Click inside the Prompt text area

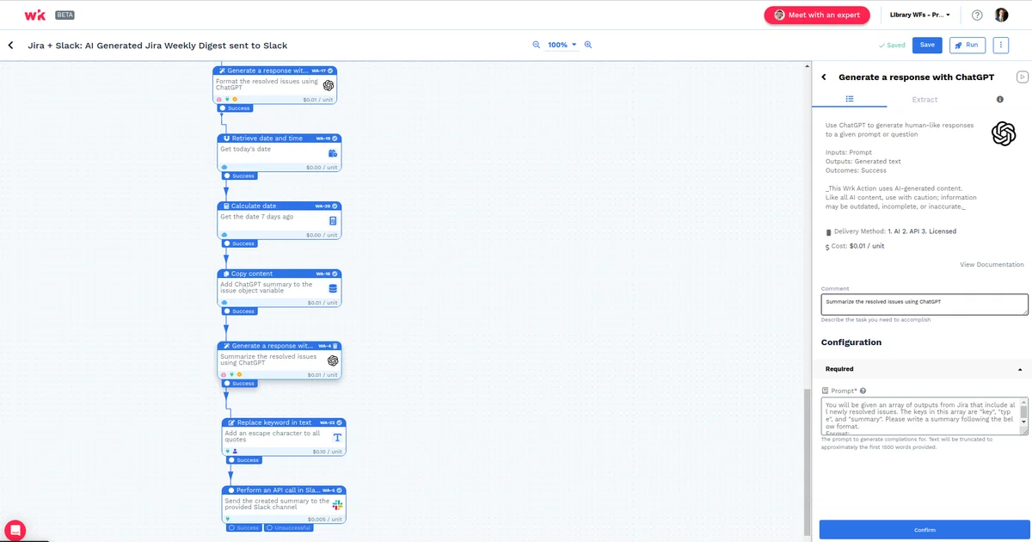(x=920, y=416)
